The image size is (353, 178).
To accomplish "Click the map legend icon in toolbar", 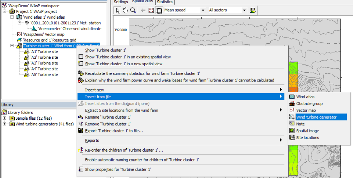I will click(x=253, y=10).
